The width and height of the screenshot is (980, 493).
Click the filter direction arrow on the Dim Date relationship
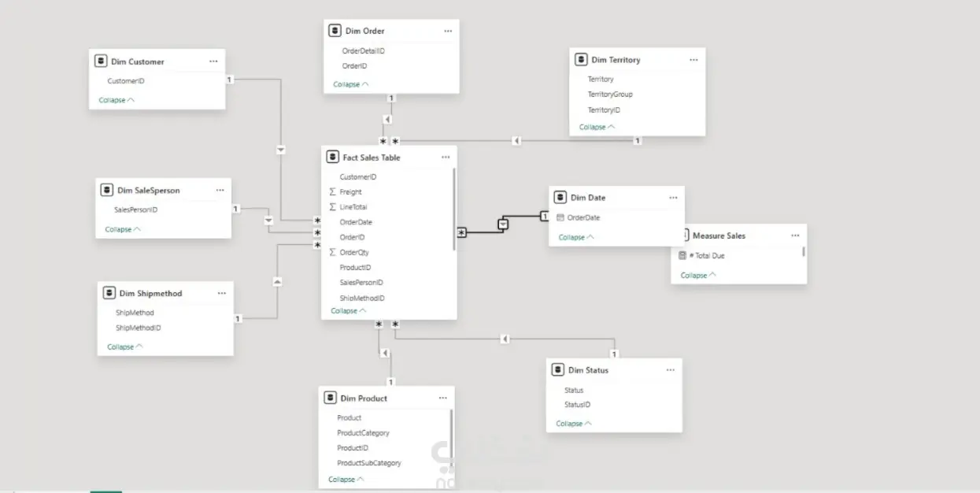click(503, 224)
